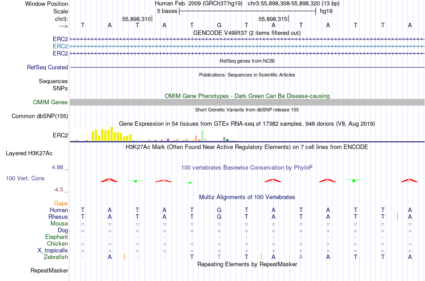Click the RefSeq Curated horizontal gene line
The height and width of the screenshot is (281, 425).
tap(247, 67)
